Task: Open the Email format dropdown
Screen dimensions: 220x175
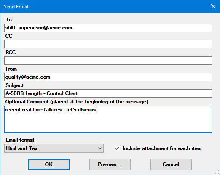Action: [54, 148]
